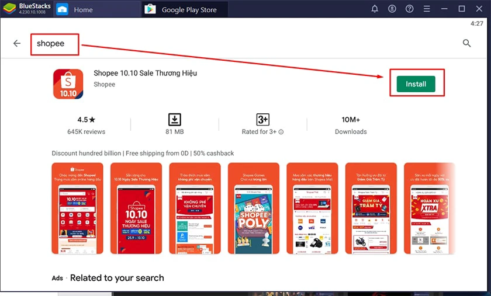Open first screenshot welcoming to Shopee
The width and height of the screenshot is (491, 296).
pyautogui.click(x=77, y=208)
